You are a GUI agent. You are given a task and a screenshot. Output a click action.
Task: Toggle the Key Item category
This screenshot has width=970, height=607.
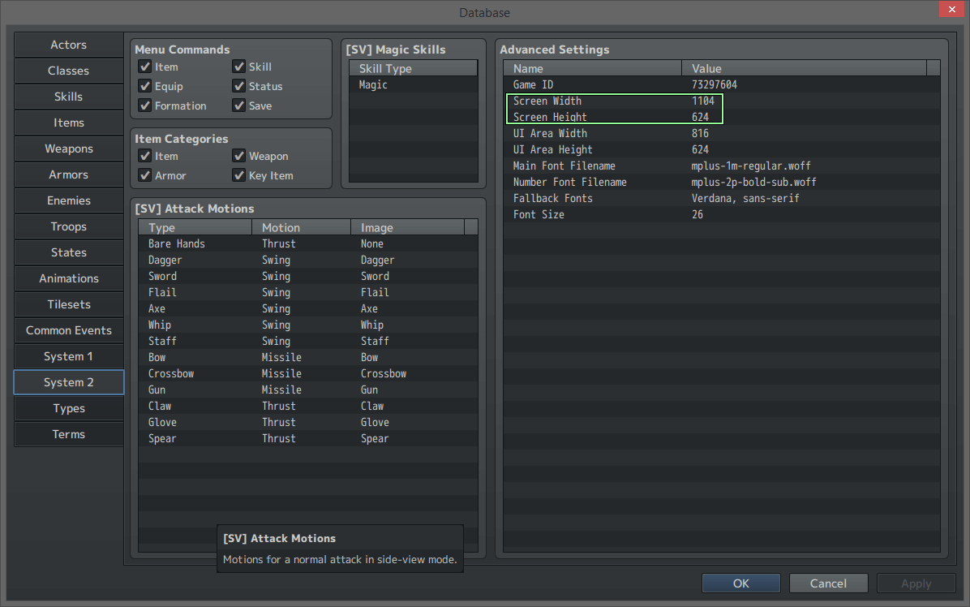[x=238, y=176]
